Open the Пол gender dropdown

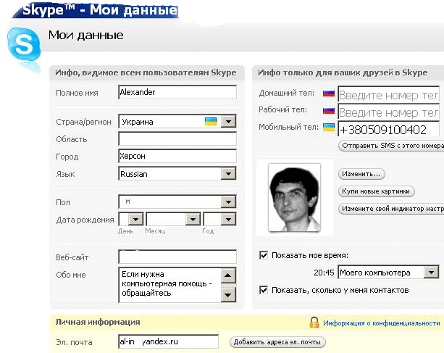coord(229,202)
